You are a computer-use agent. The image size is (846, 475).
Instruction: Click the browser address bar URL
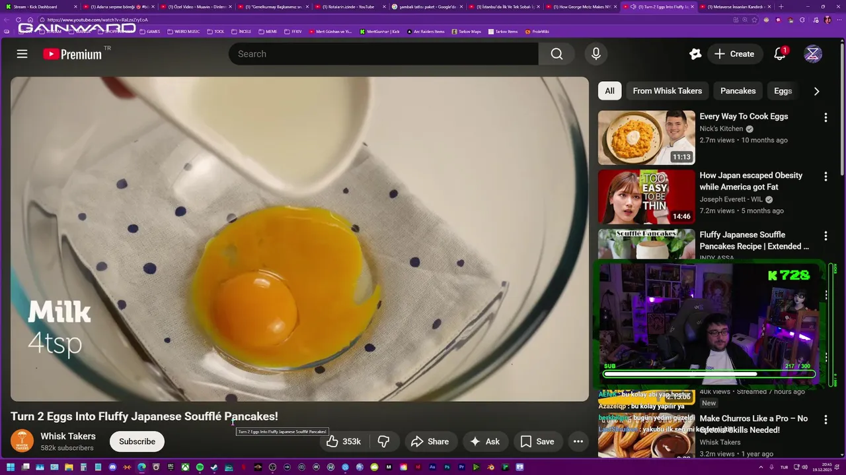pyautogui.click(x=97, y=20)
